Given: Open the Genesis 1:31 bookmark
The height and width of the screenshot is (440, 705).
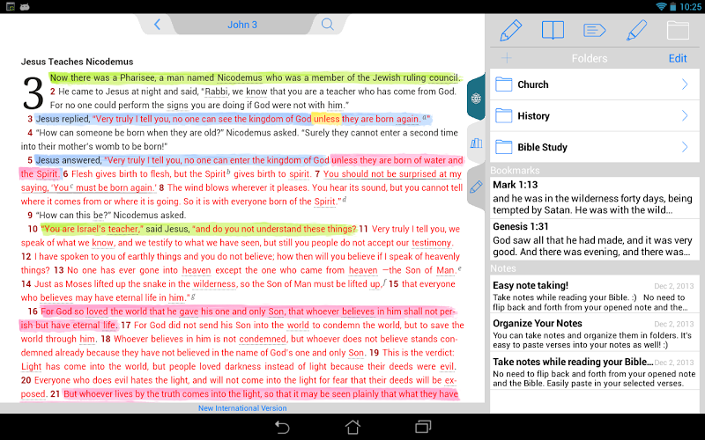Looking at the screenshot, I should (594, 238).
